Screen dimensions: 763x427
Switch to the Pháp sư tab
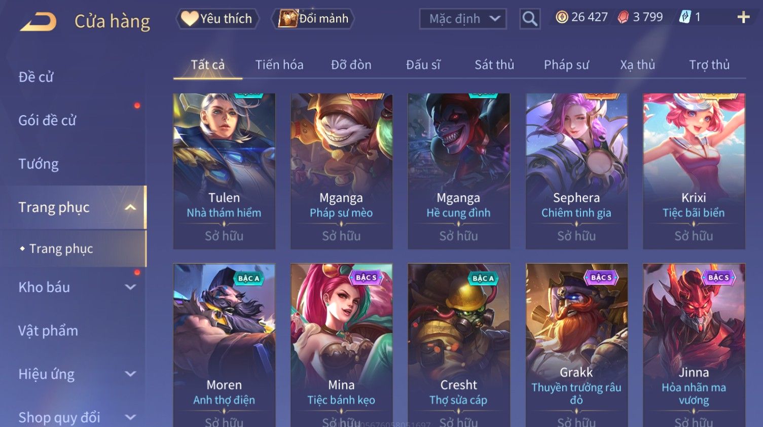pyautogui.click(x=566, y=65)
